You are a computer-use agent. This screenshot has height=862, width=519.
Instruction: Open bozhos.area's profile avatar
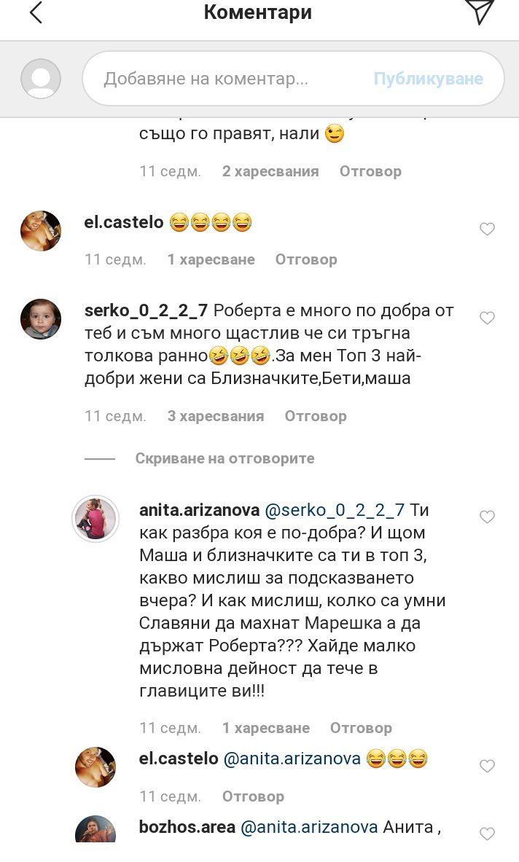(95, 829)
